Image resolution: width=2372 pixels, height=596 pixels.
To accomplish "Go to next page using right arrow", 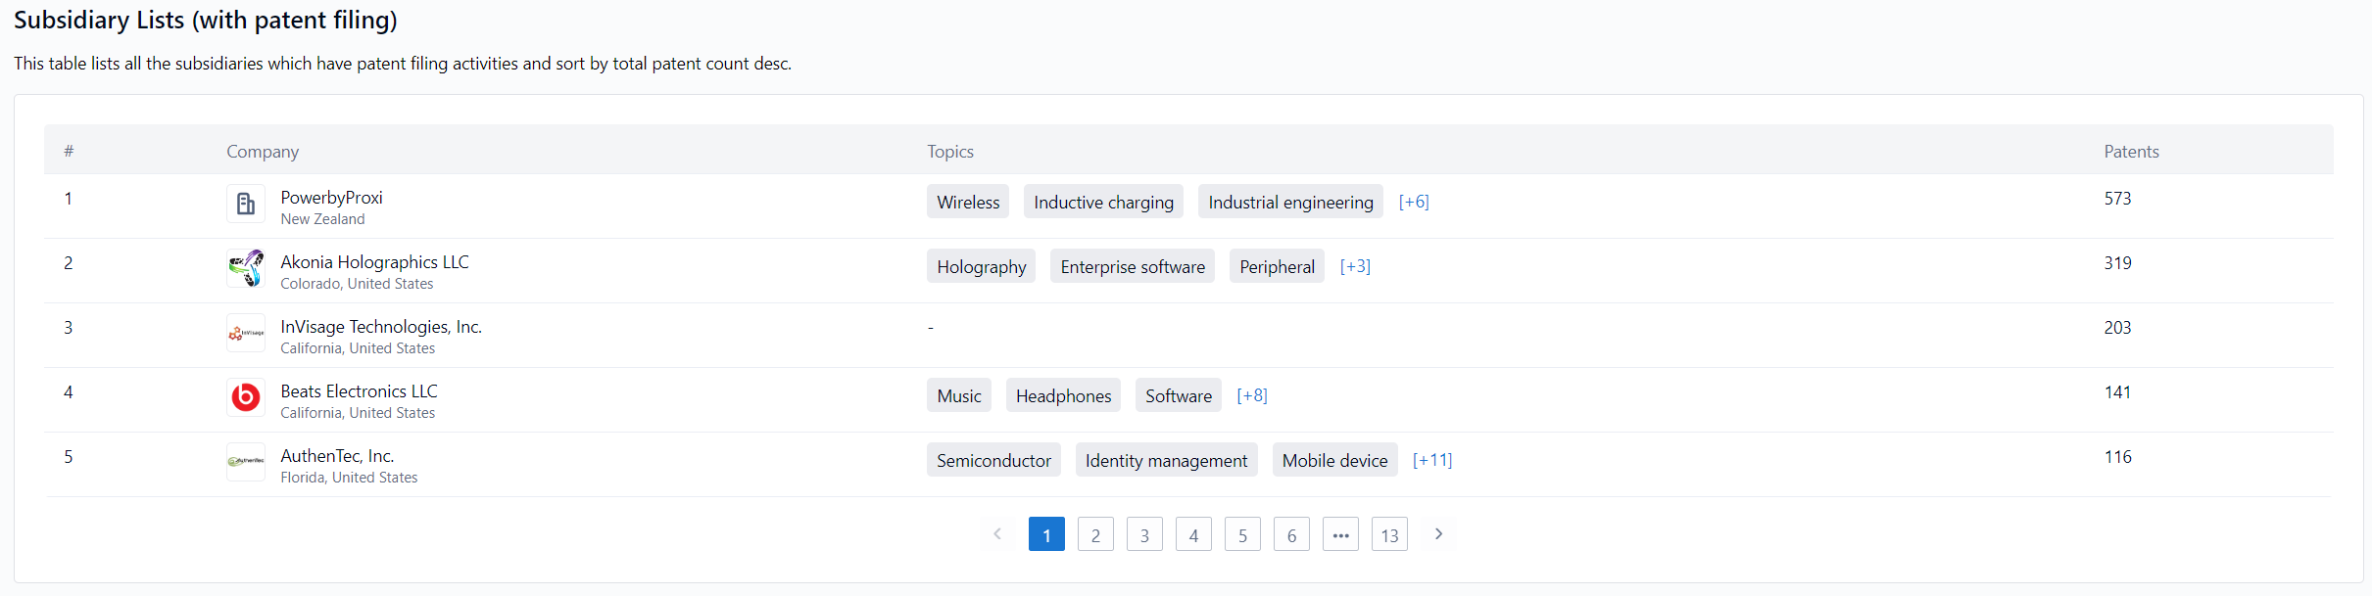I will click(x=1438, y=534).
